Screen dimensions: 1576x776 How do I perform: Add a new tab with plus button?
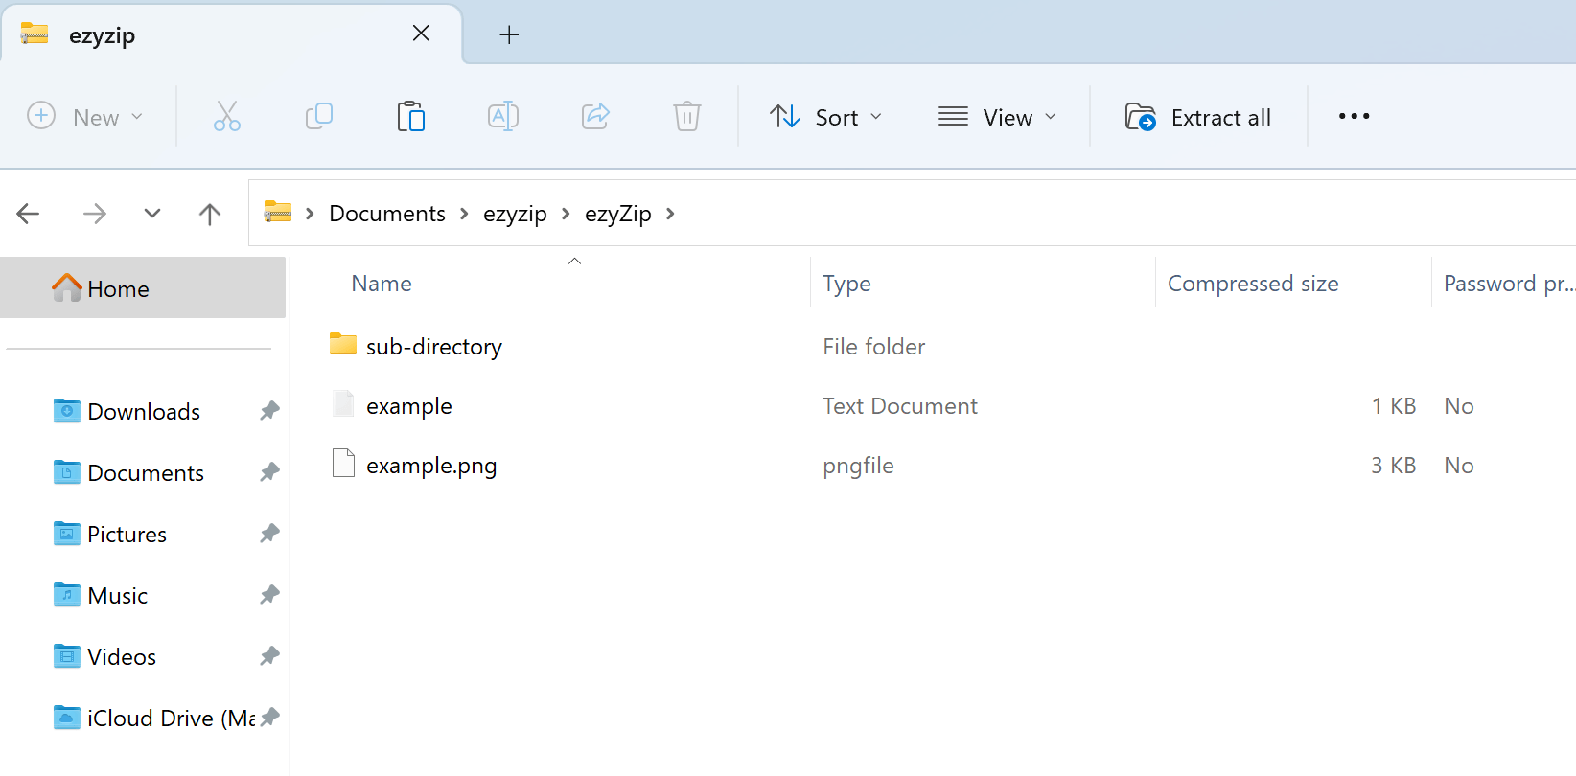tap(509, 34)
